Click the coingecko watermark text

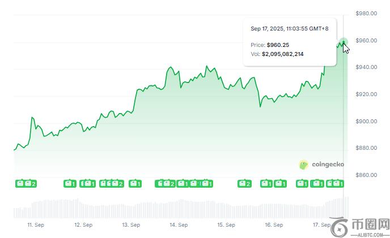tap(328, 165)
